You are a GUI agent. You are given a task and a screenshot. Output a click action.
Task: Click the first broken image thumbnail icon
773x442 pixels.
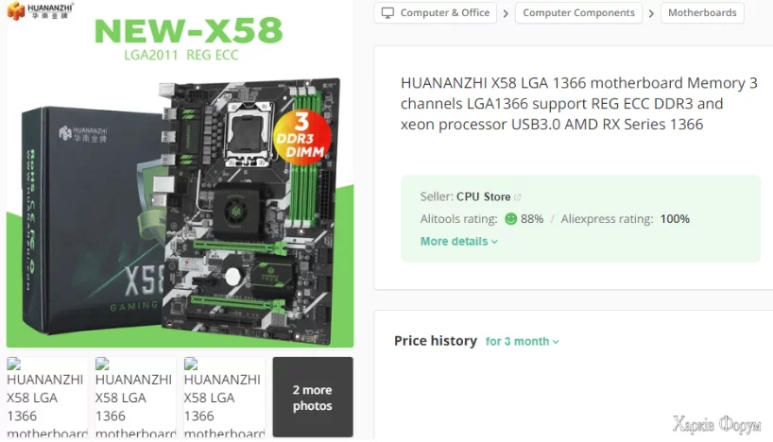[x=14, y=365]
